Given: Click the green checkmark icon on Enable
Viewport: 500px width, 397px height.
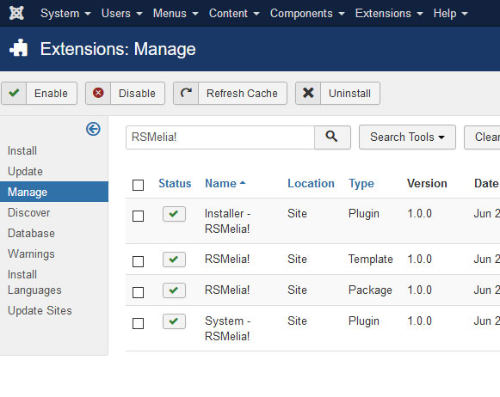Looking at the screenshot, I should (14, 93).
